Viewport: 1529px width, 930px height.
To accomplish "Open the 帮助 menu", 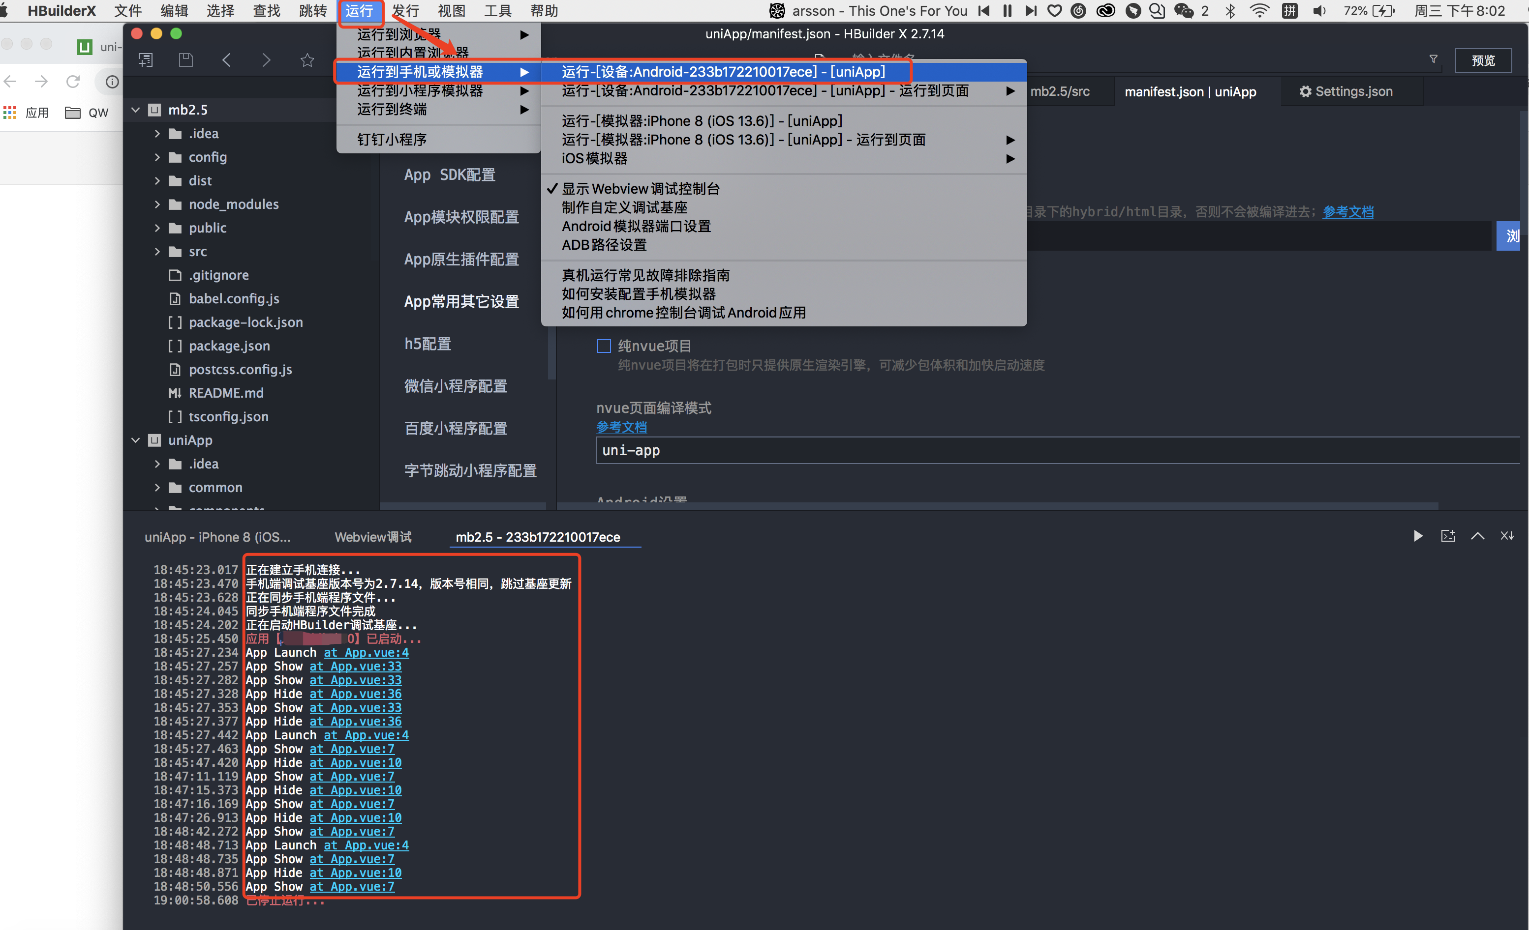I will coord(543,10).
